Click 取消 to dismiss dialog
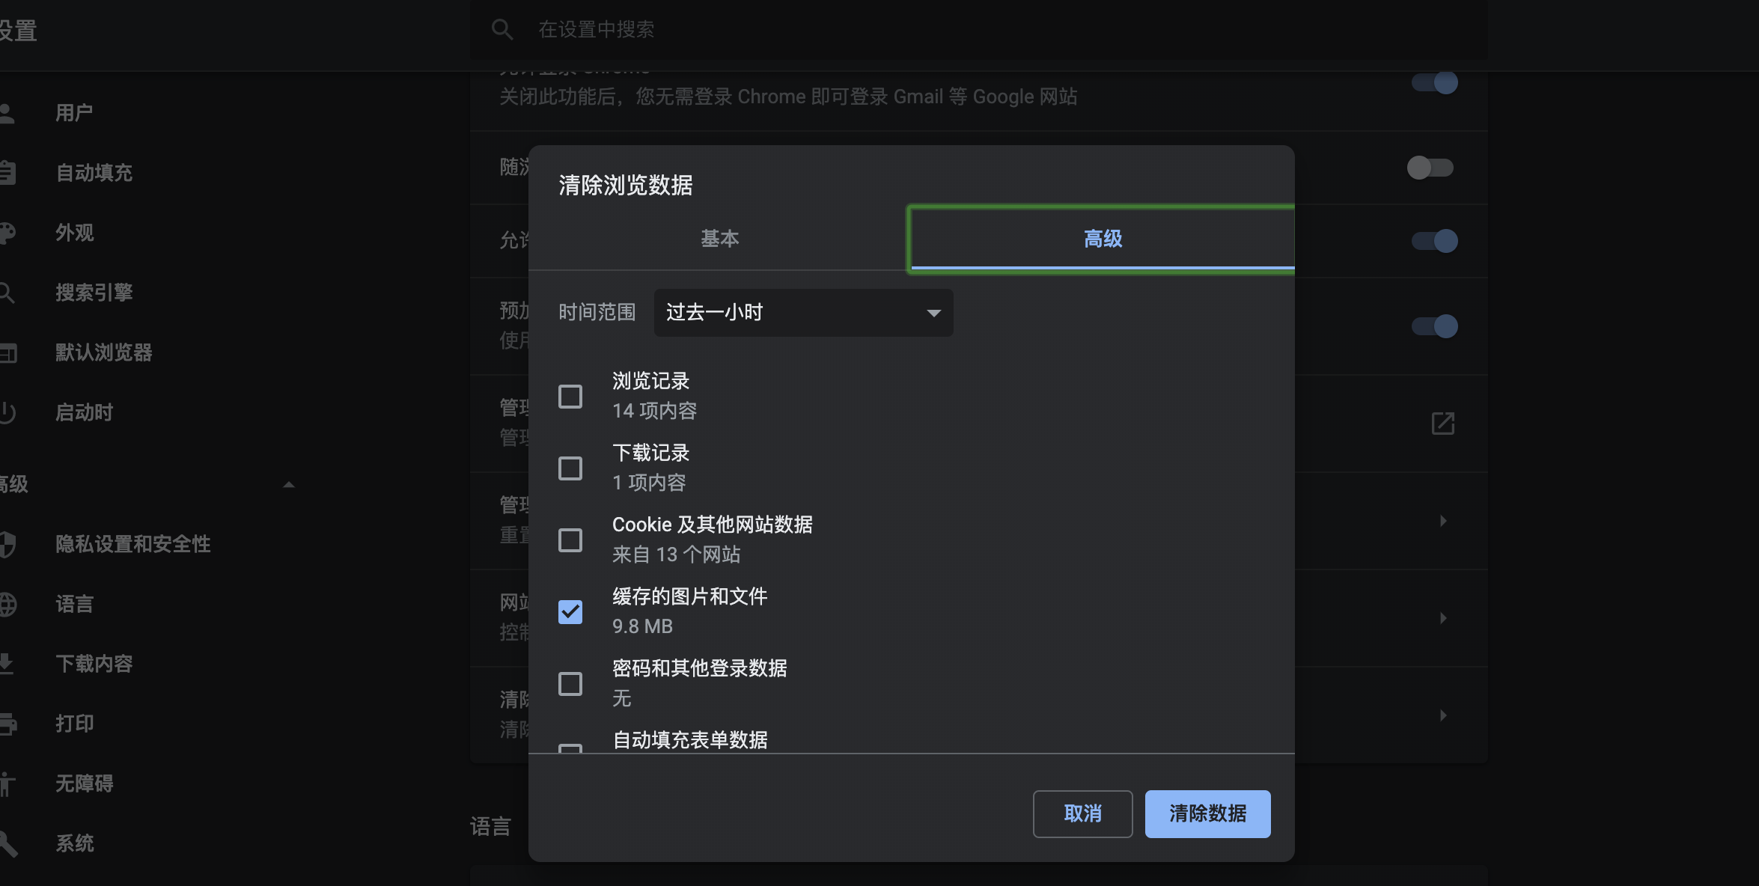This screenshot has height=886, width=1759. point(1082,813)
